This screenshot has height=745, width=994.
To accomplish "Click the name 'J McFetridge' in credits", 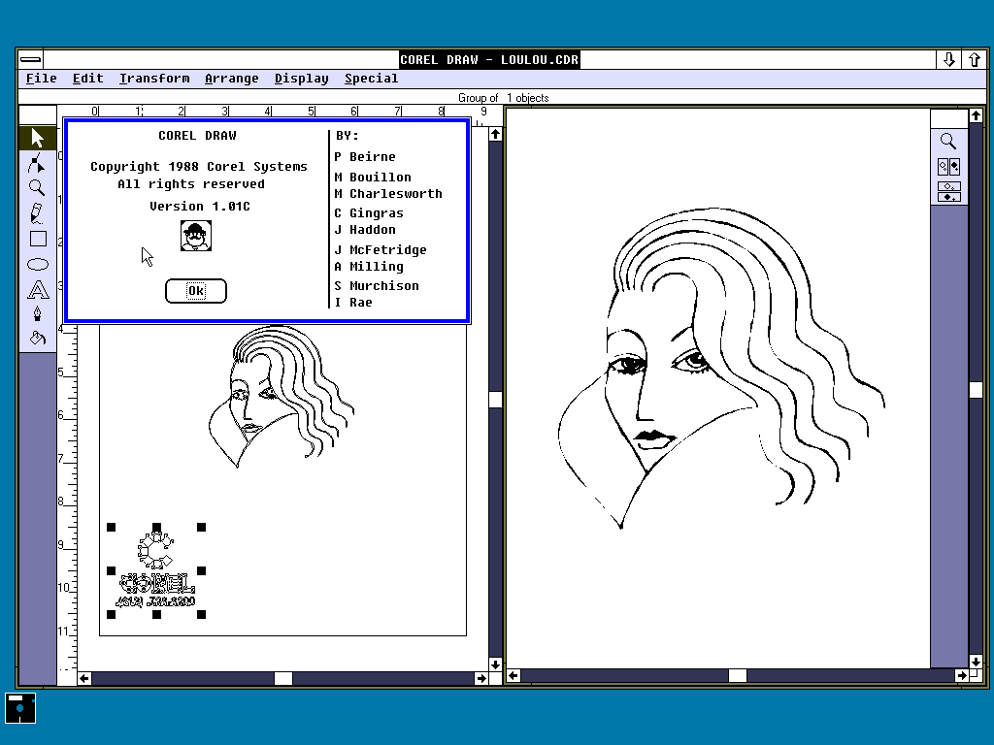I will (x=381, y=249).
